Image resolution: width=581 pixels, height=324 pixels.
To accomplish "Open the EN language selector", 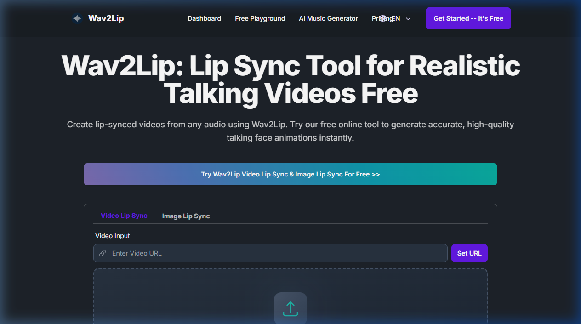I will 396,18.
